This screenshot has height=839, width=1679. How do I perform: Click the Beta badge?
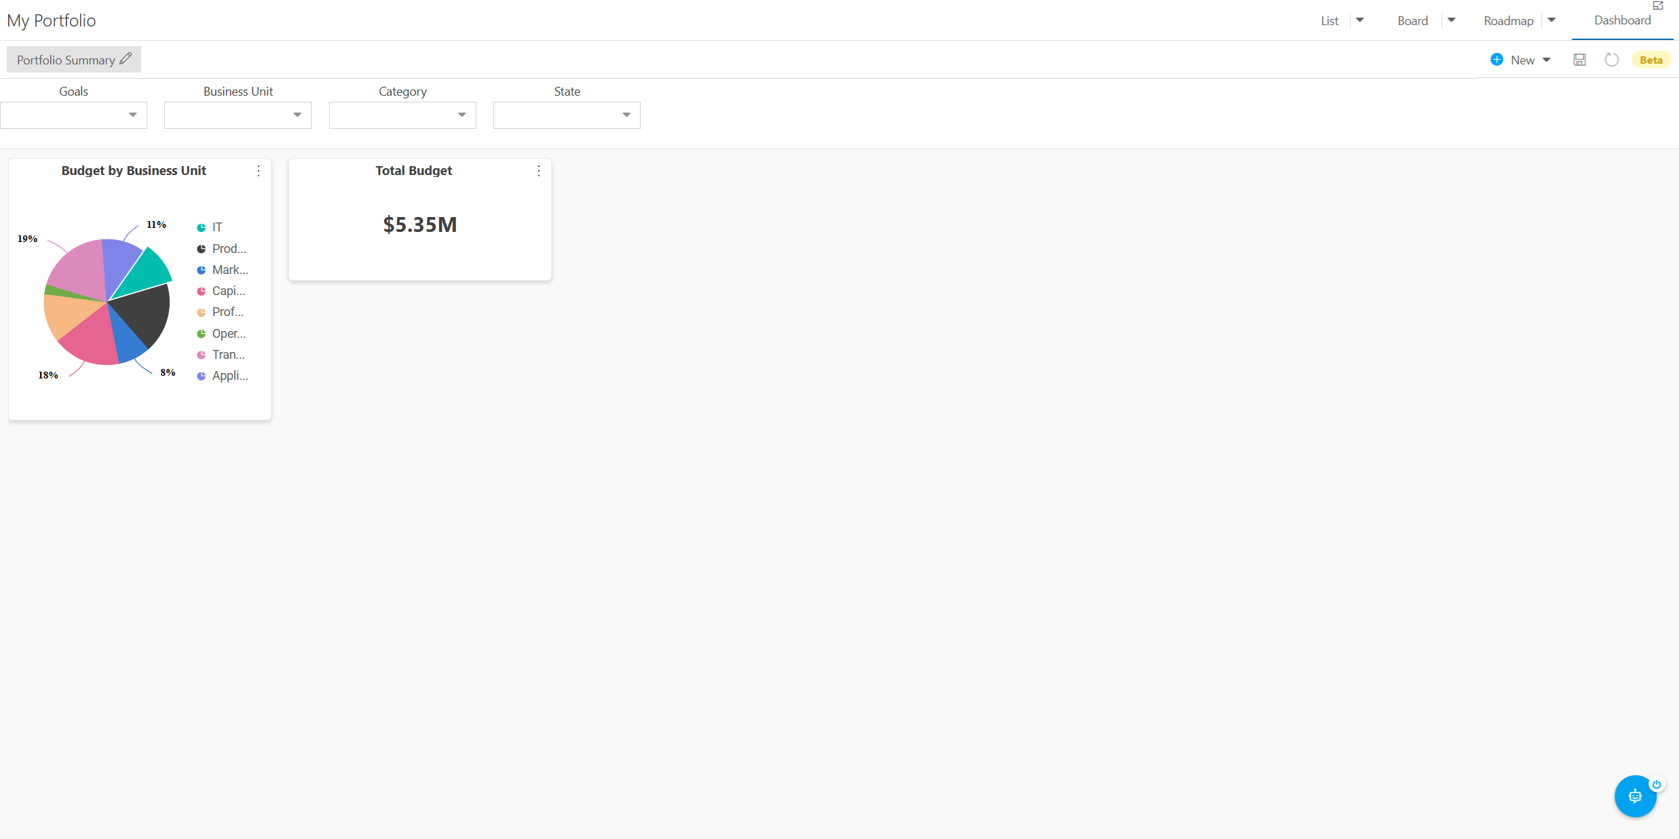[x=1651, y=60]
